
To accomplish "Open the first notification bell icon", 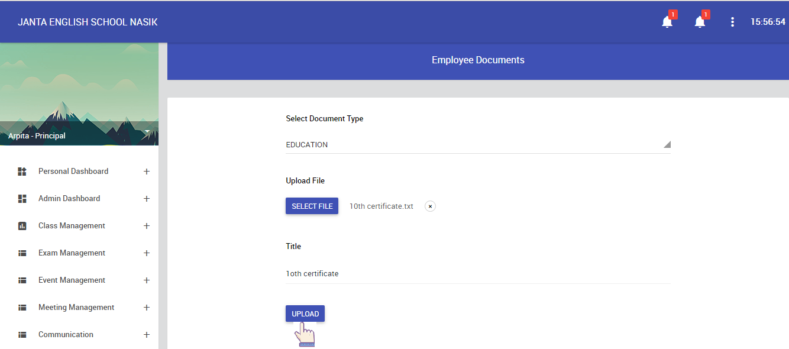I will click(x=667, y=22).
